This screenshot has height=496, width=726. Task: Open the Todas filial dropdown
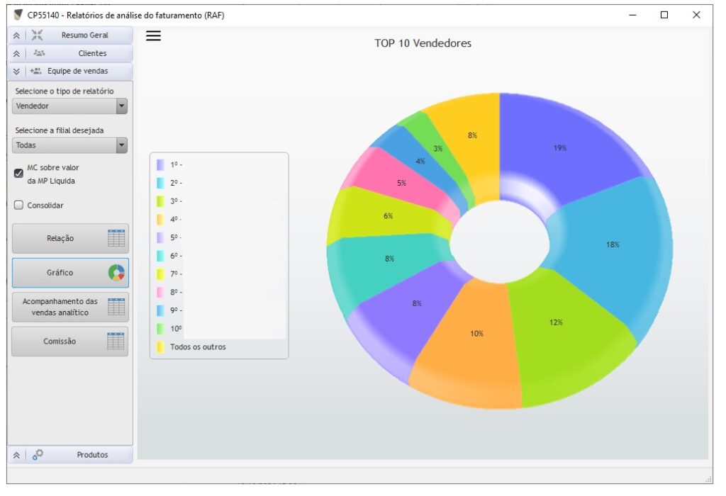click(121, 145)
